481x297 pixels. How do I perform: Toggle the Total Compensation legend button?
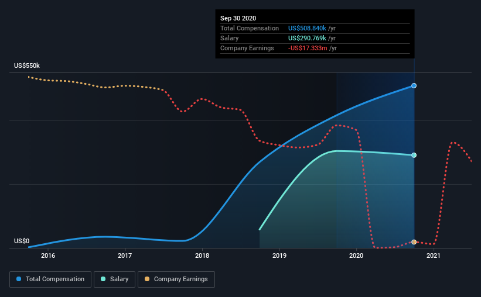point(50,279)
